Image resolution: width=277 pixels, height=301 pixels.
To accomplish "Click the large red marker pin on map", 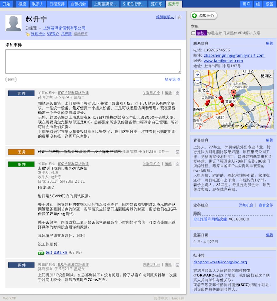I will coord(233,94).
